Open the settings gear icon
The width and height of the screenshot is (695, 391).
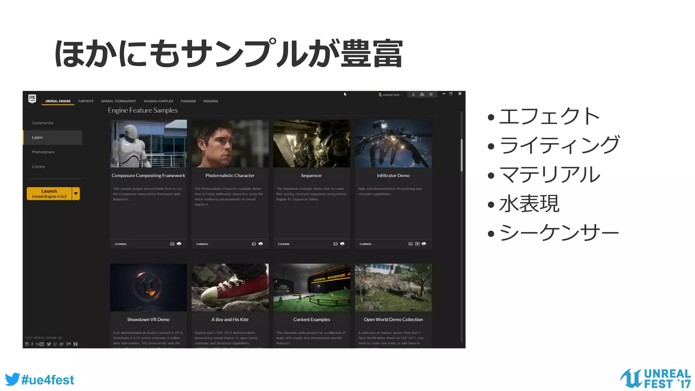431,94
